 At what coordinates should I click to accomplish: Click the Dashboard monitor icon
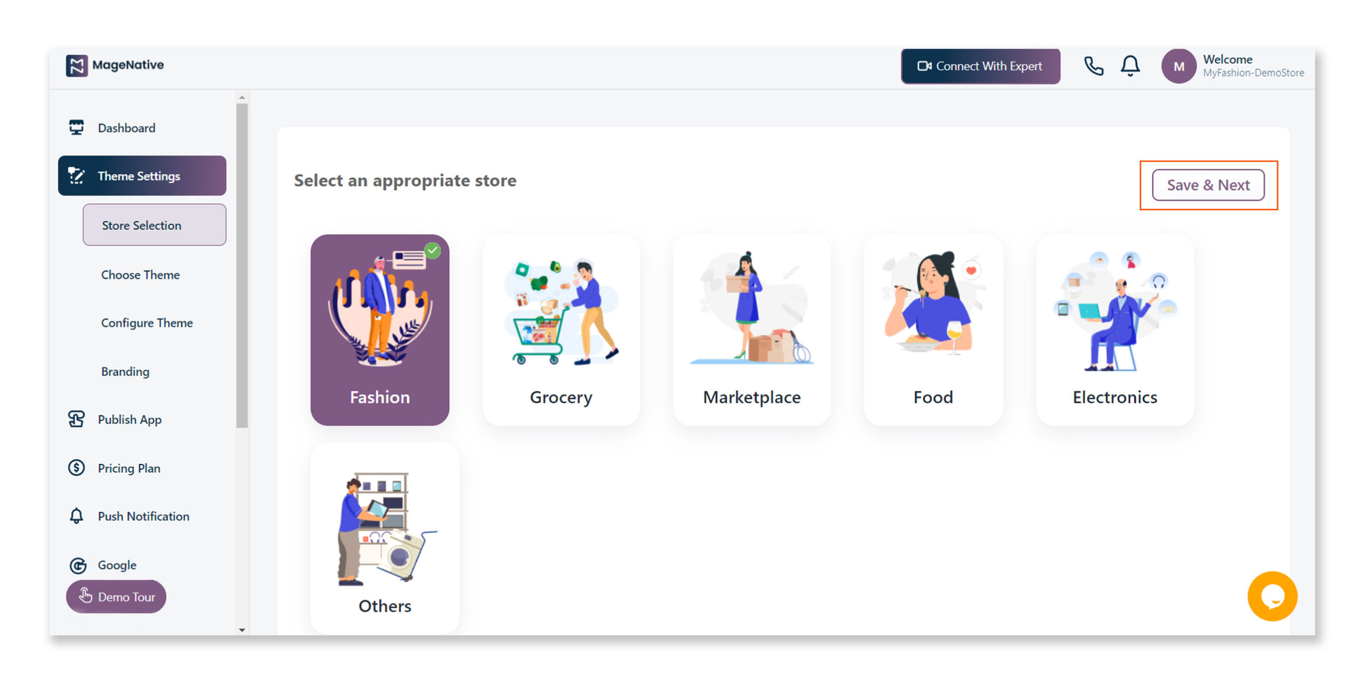coord(76,128)
